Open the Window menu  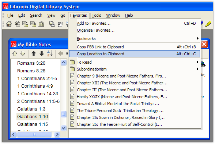pyautogui.click(x=113, y=15)
